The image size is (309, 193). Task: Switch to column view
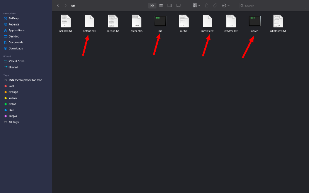[170, 5]
